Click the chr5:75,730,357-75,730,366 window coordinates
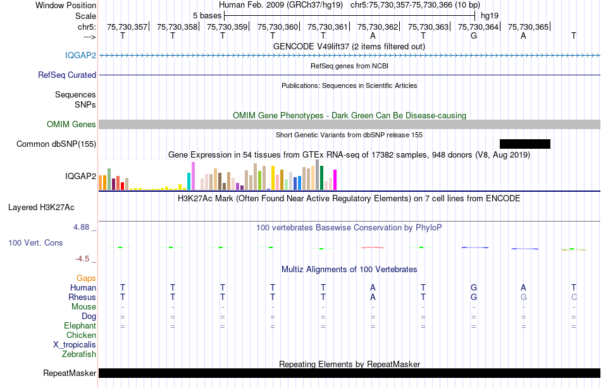601x388 pixels. [415, 5]
